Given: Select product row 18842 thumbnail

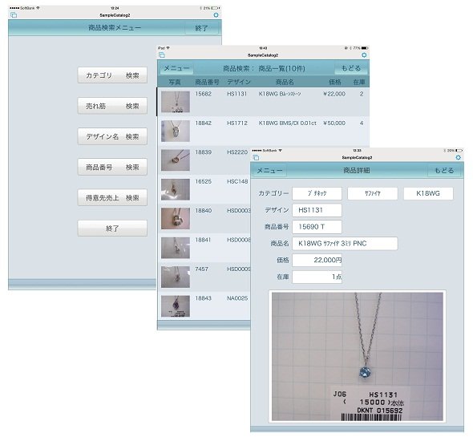Looking at the screenshot, I should point(176,131).
